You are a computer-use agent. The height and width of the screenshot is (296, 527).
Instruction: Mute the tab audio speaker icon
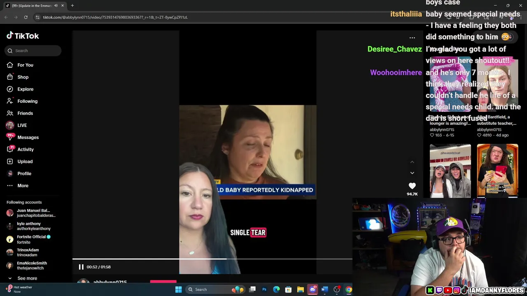(x=56, y=5)
